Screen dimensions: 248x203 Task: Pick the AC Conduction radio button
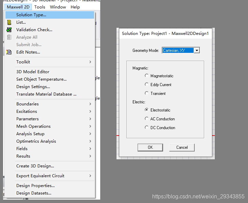click(147, 119)
